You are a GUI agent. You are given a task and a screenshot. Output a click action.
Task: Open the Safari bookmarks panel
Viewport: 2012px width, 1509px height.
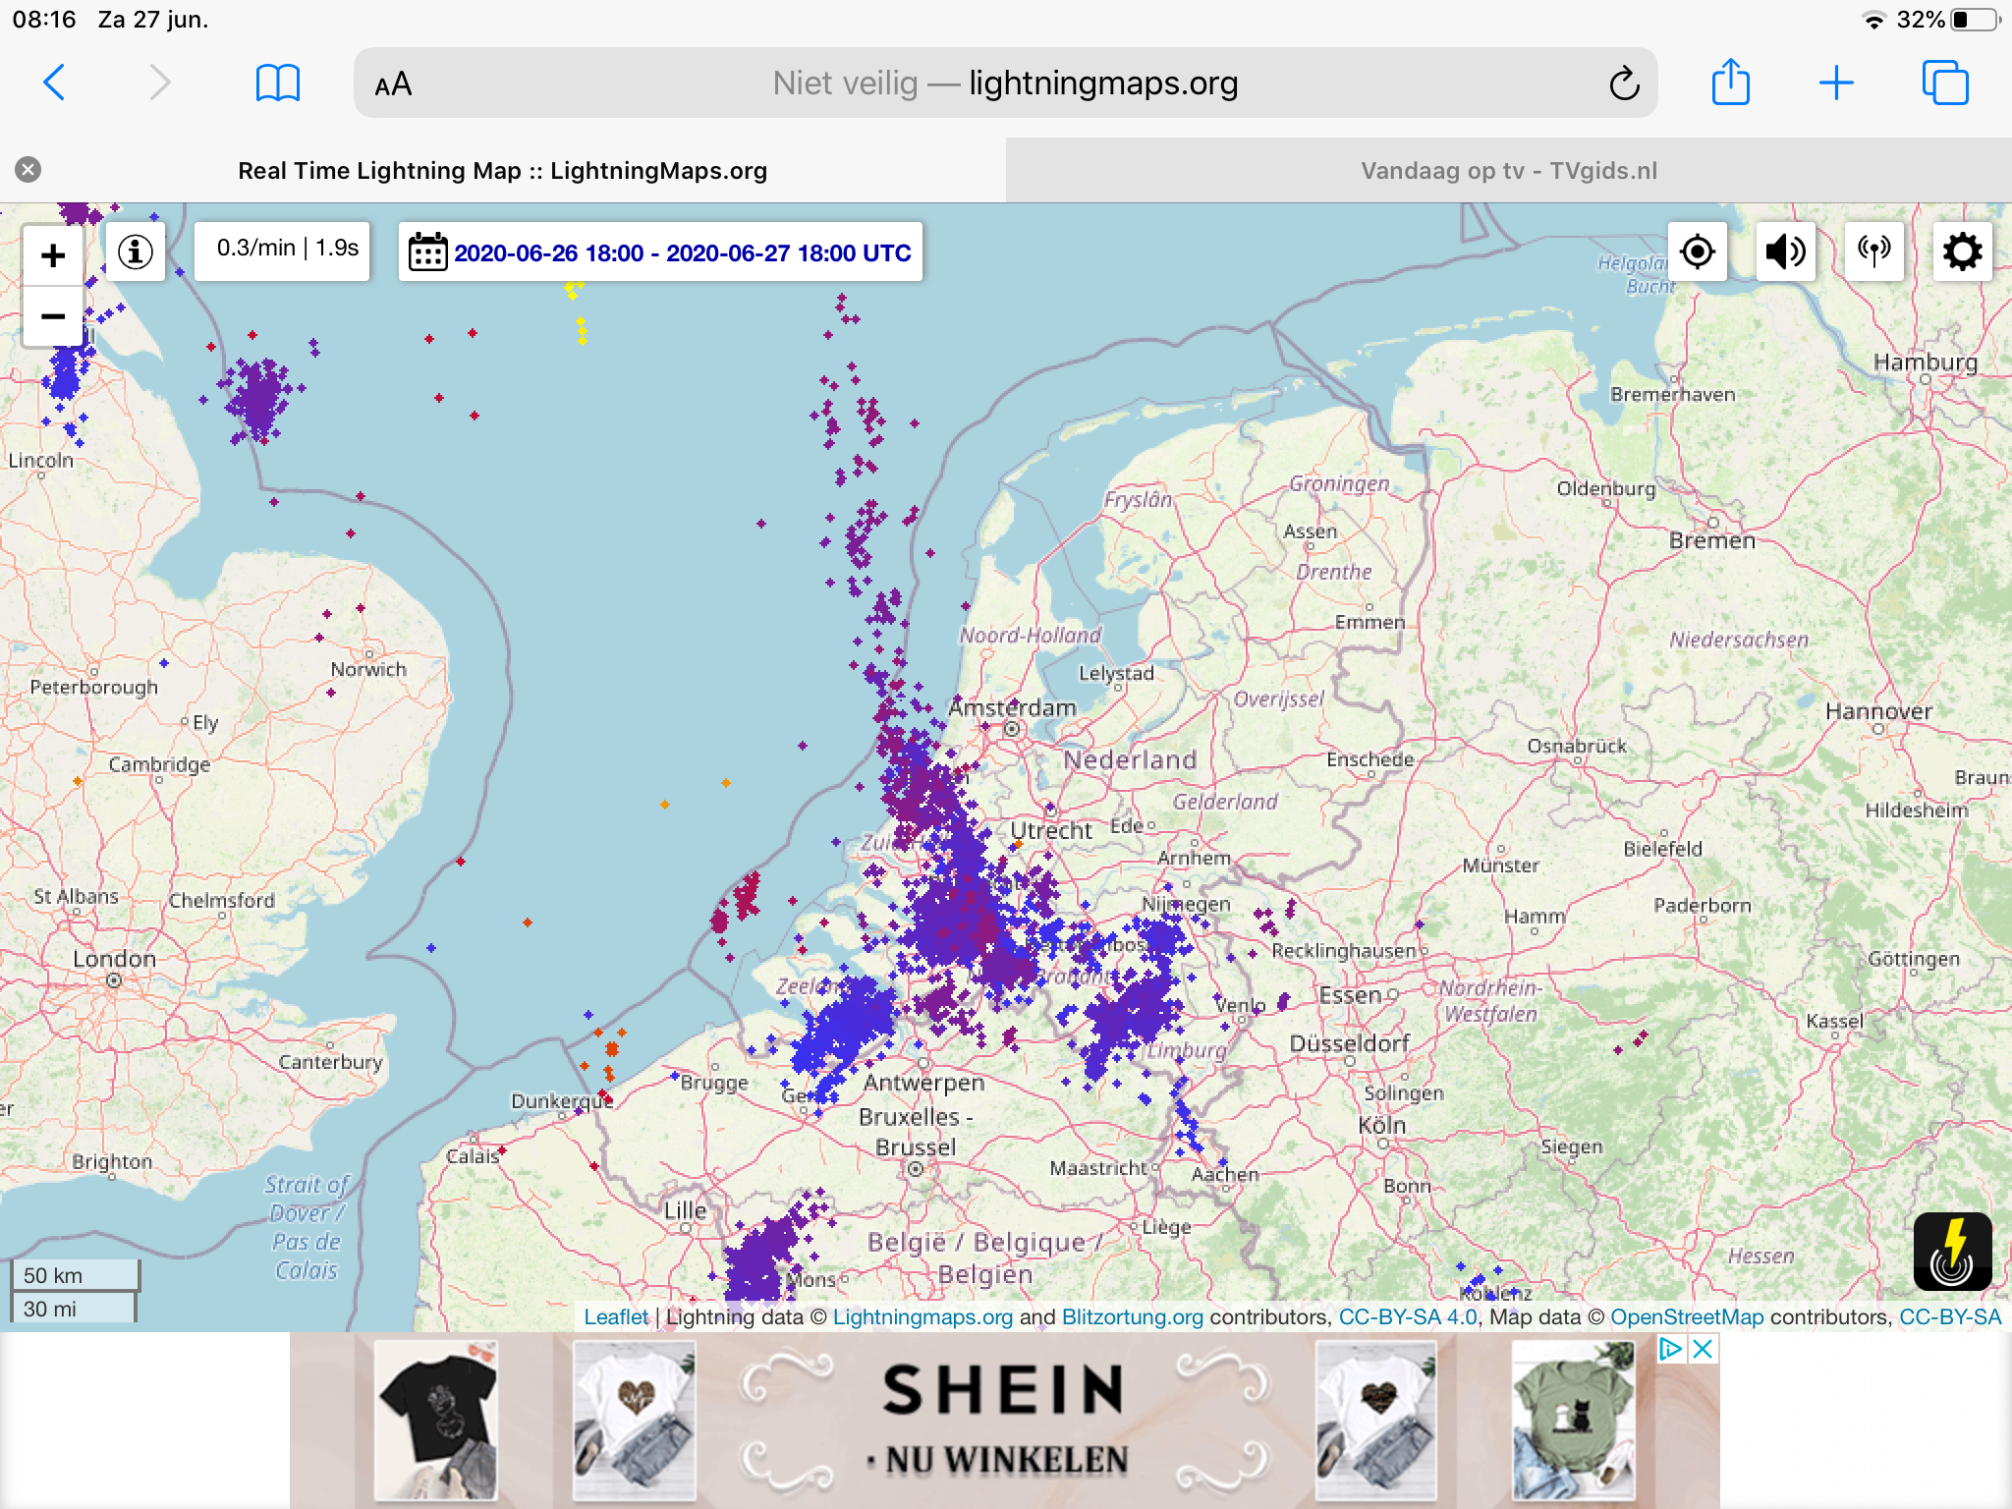coord(278,84)
